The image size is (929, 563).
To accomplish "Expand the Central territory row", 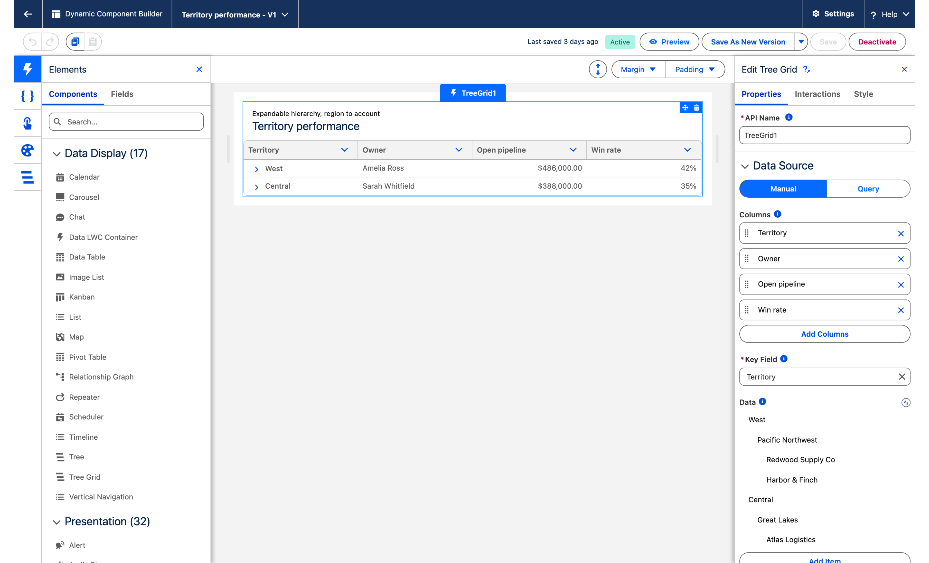I will [x=256, y=187].
